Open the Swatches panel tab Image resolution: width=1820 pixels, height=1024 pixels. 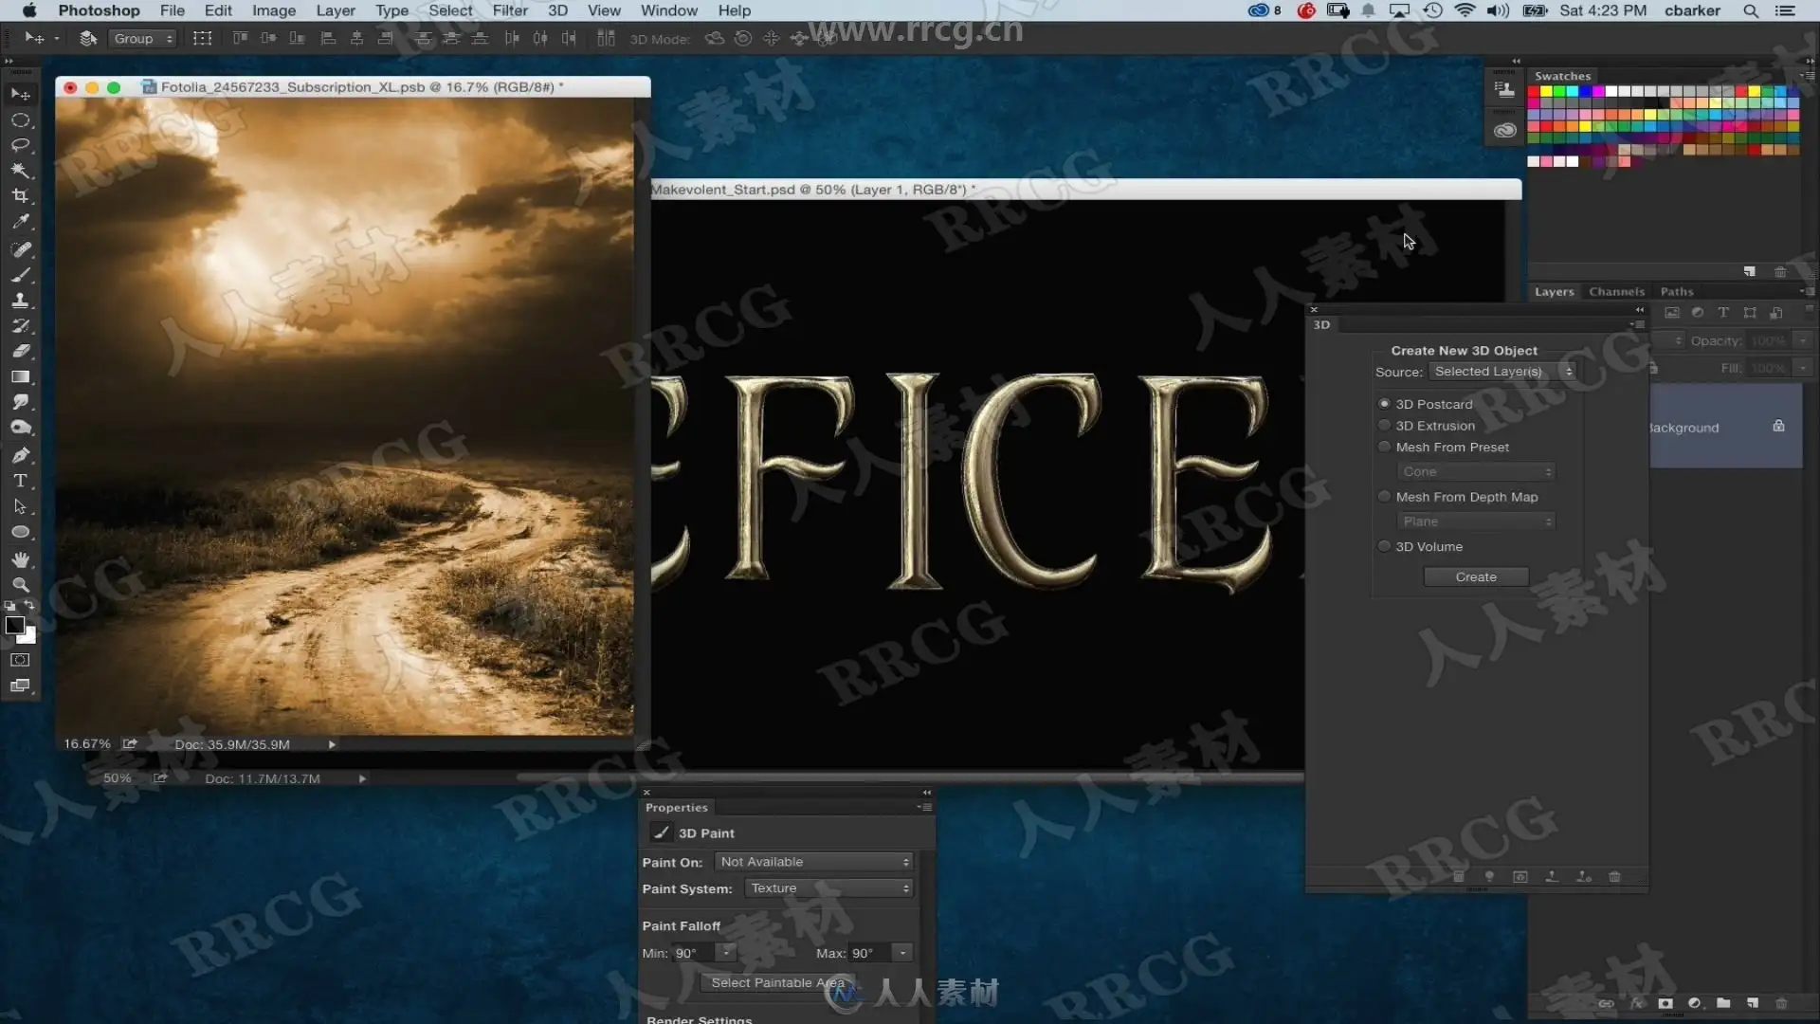(1562, 76)
